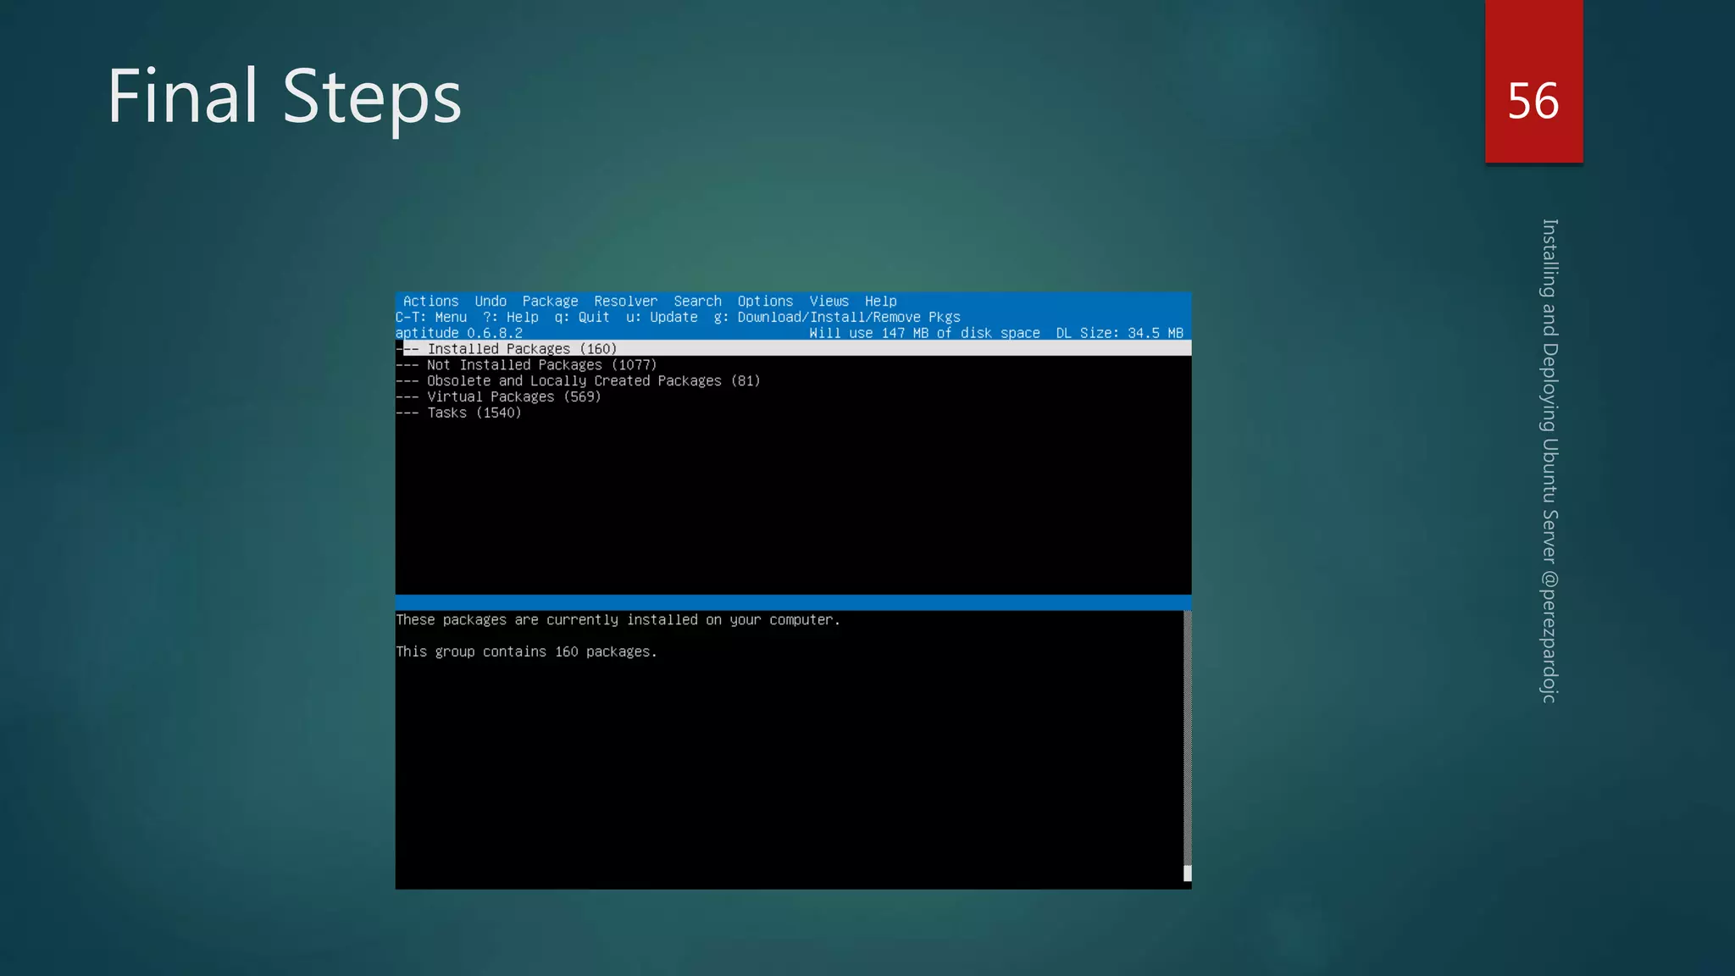The image size is (1735, 976).
Task: Click the description pane scrollbar track
Action: click(x=1187, y=737)
